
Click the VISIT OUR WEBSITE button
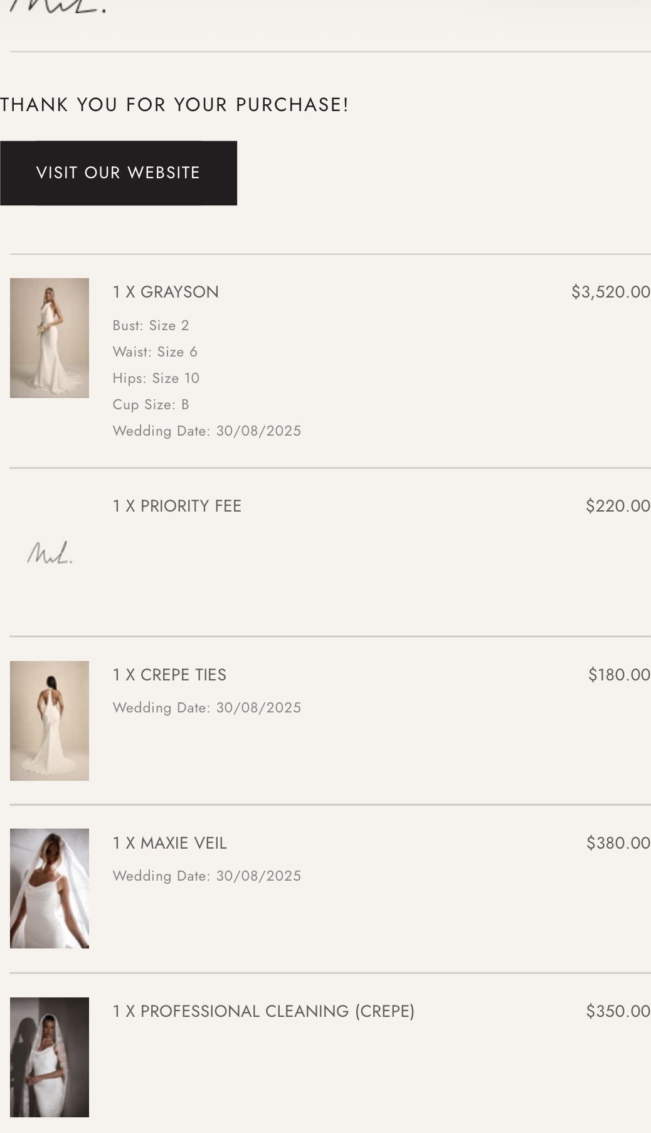pos(118,173)
